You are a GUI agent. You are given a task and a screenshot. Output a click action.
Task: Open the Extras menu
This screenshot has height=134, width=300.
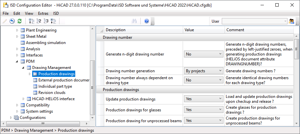[43, 13]
